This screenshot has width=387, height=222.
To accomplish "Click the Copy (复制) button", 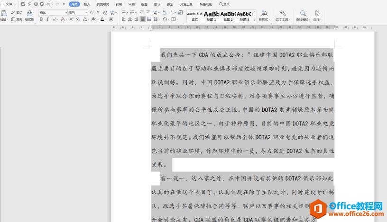I will [x=17, y=19].
